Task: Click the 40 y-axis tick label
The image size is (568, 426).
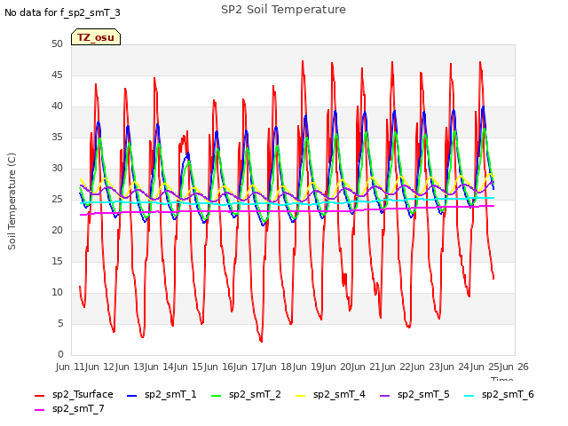Action: (57, 106)
